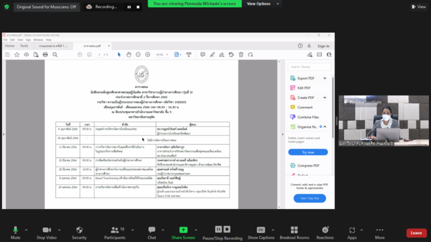Click the green Share Screen icon

pos(183,230)
